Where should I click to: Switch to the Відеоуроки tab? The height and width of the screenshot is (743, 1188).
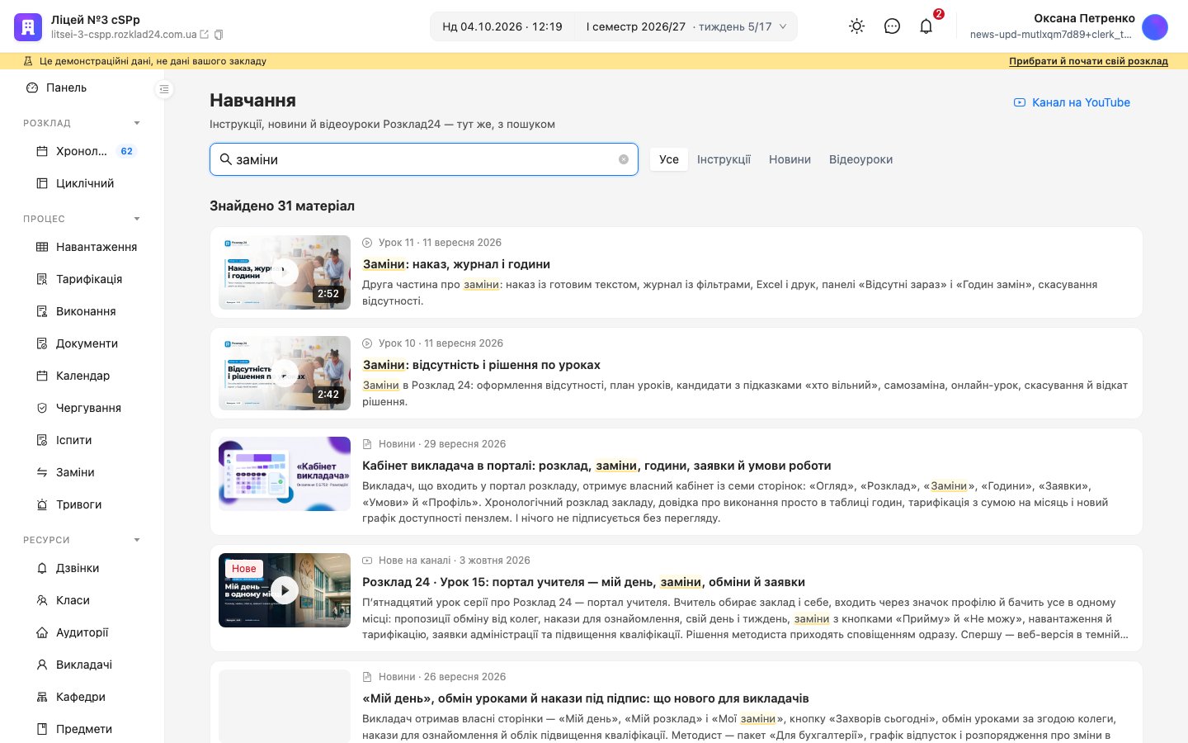point(860,159)
